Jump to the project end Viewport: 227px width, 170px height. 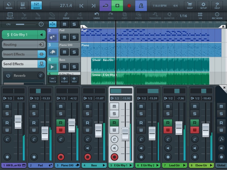point(94,6)
